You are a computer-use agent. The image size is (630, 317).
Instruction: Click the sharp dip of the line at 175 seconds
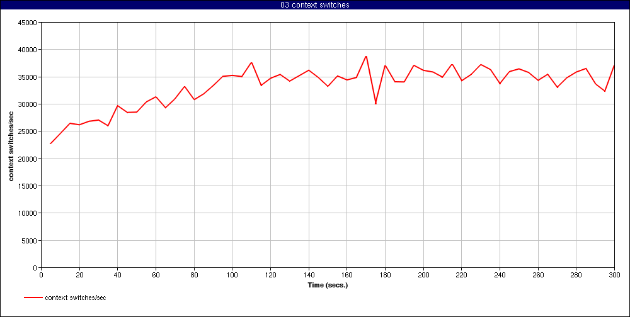[x=375, y=104]
